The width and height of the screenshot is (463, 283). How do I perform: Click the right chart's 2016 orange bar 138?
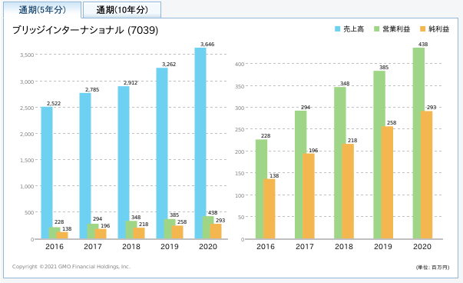[x=270, y=208]
